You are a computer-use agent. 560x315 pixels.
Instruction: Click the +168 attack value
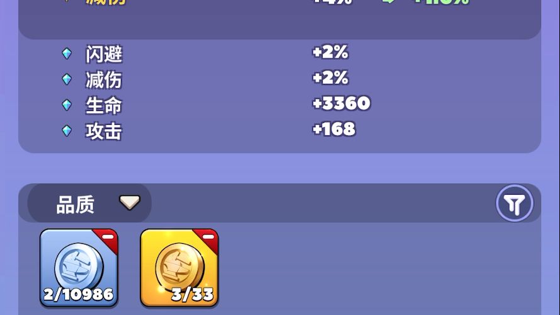(x=334, y=129)
